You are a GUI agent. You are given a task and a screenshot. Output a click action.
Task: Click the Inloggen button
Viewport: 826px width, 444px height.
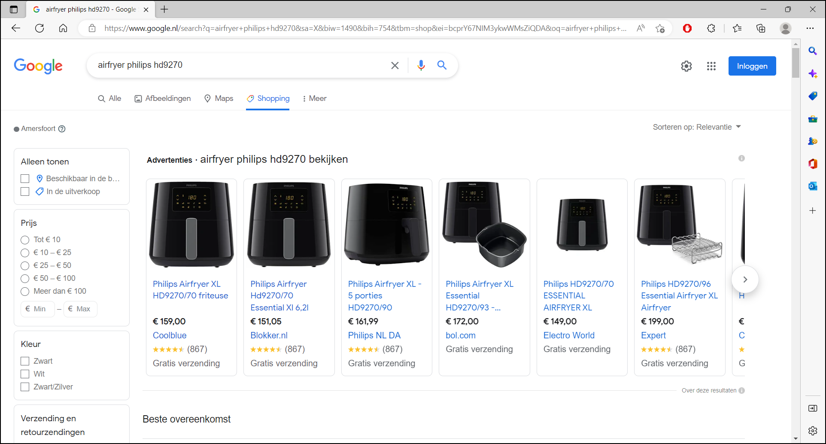[752, 66]
